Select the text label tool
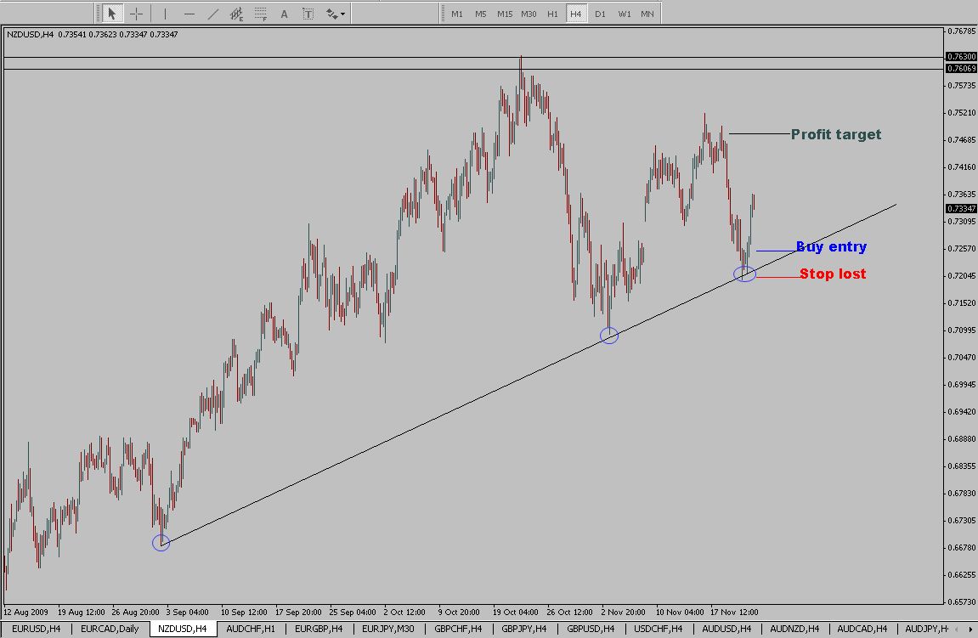978x638 pixels. (308, 14)
